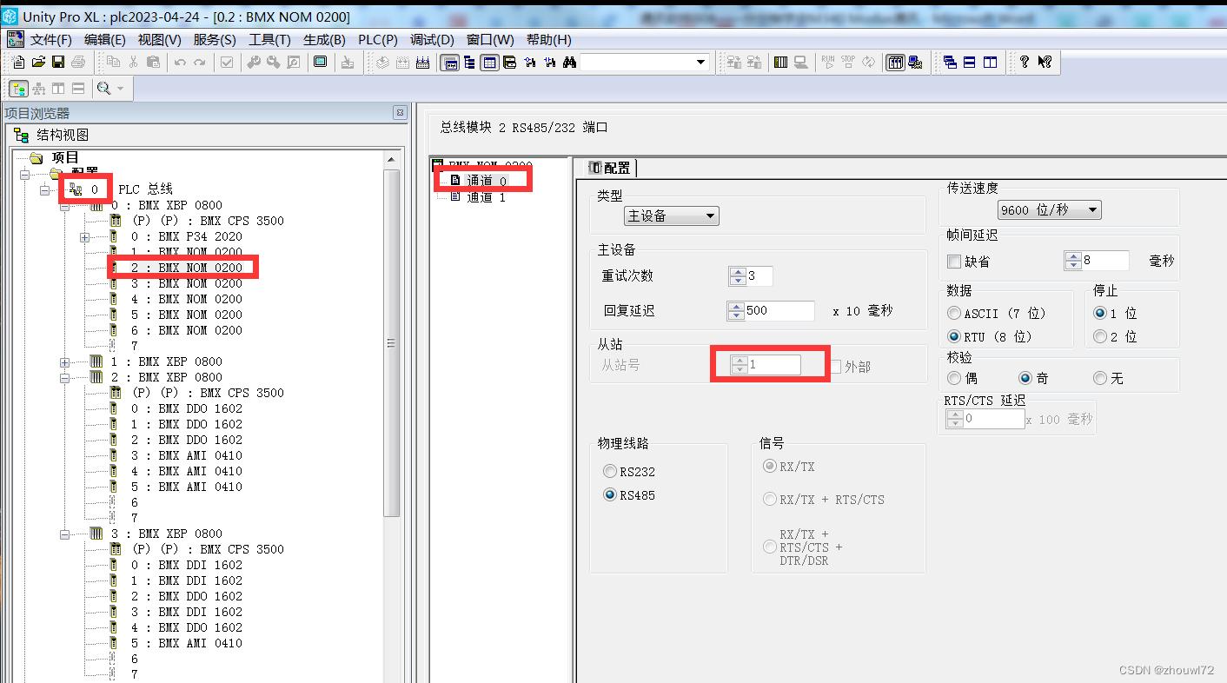Save the project using the diskette icon
1227x683 pixels.
(57, 62)
